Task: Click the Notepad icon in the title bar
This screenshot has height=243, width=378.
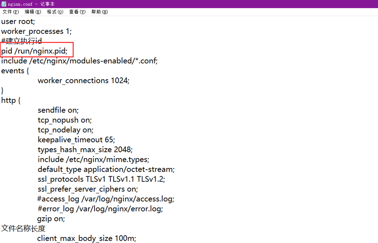Action: (4, 4)
